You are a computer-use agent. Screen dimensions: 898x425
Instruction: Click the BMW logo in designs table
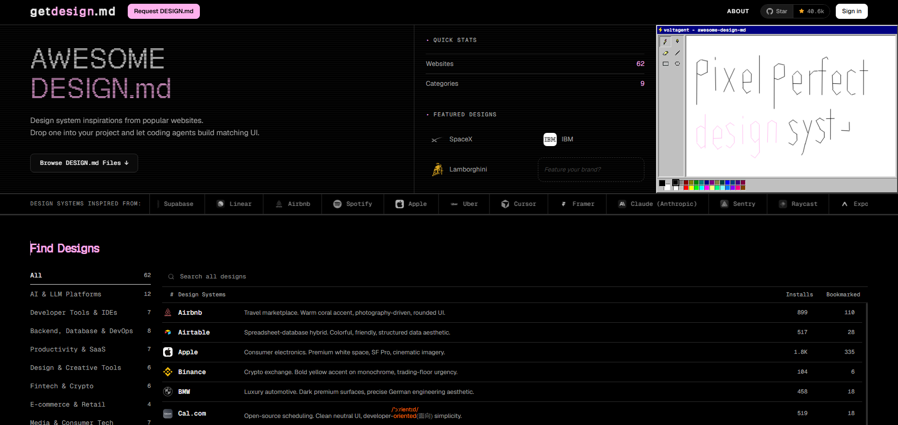[x=168, y=392]
